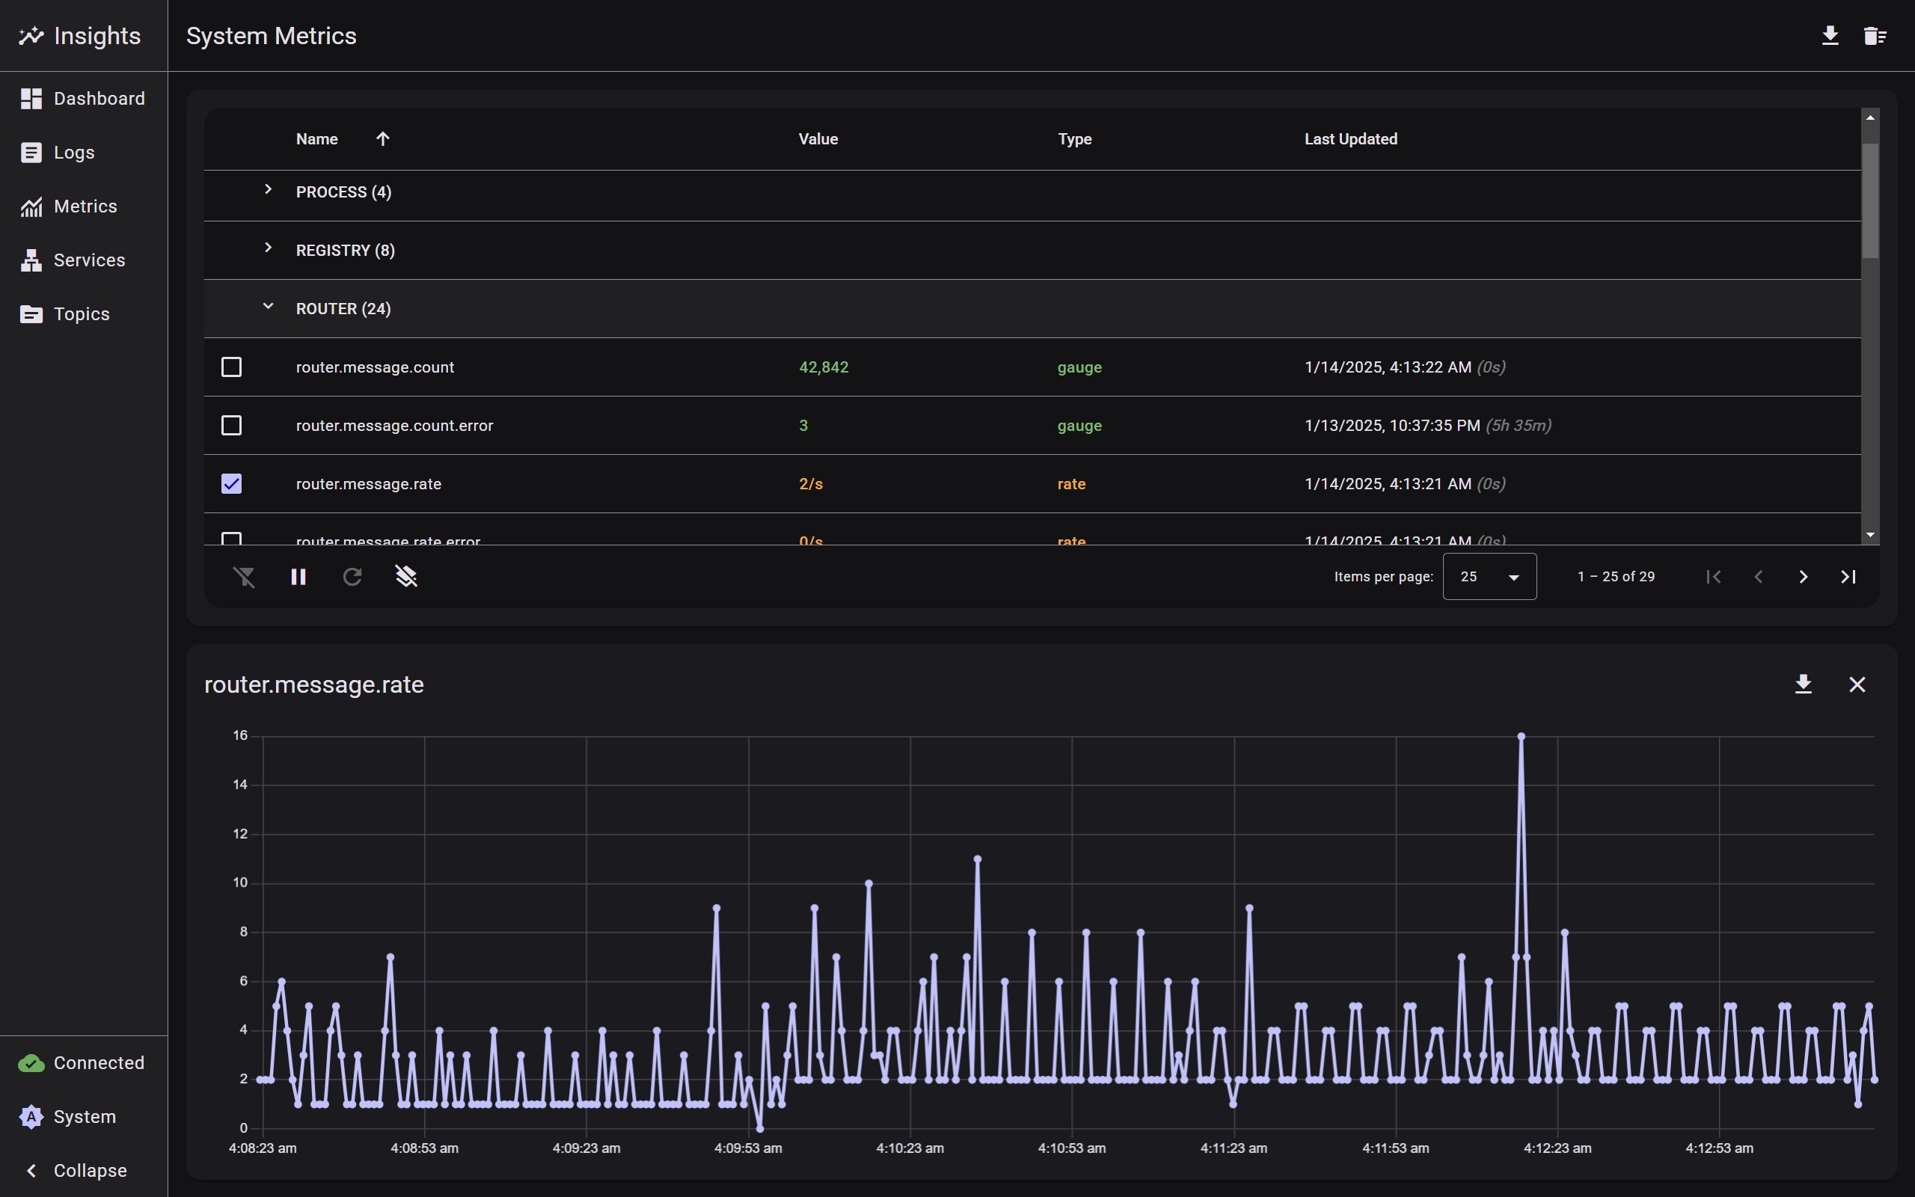Pause live metric updates

click(x=298, y=576)
